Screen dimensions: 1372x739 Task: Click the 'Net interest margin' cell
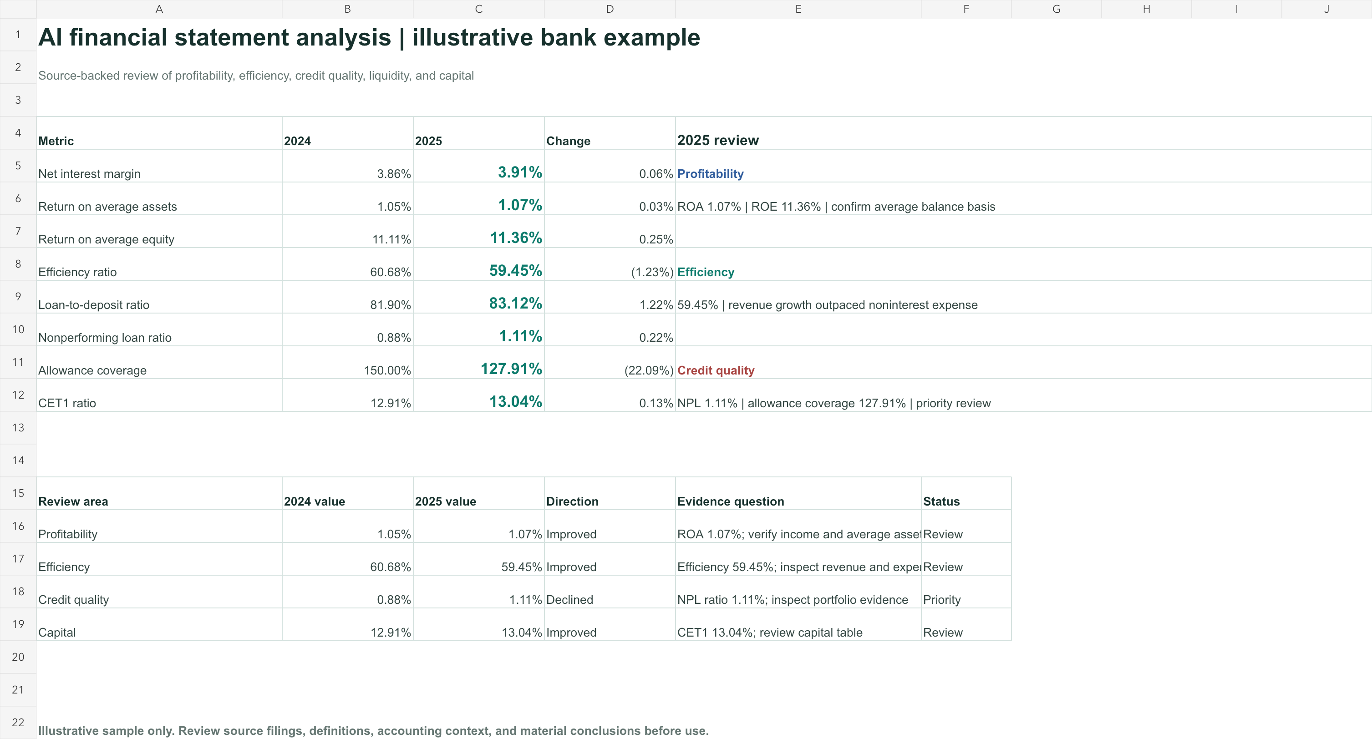(x=159, y=166)
